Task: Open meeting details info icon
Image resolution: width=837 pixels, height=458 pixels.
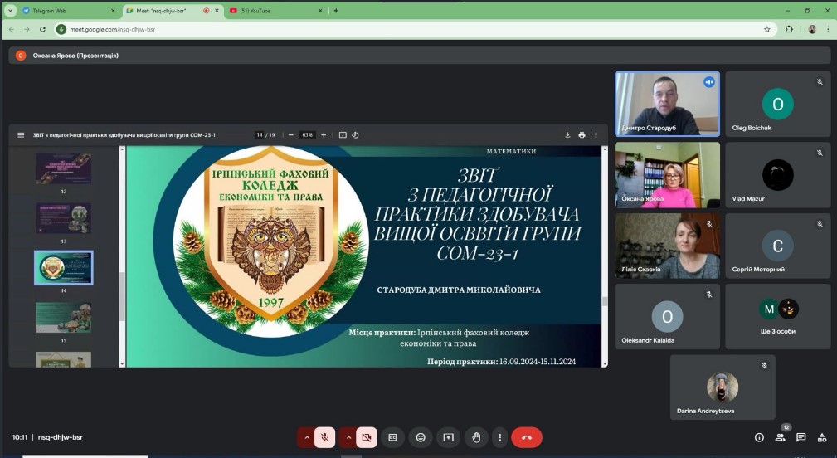Action: tap(759, 437)
